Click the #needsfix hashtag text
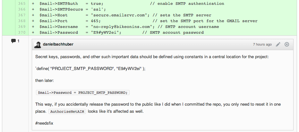The image size is (299, 132). (44, 123)
